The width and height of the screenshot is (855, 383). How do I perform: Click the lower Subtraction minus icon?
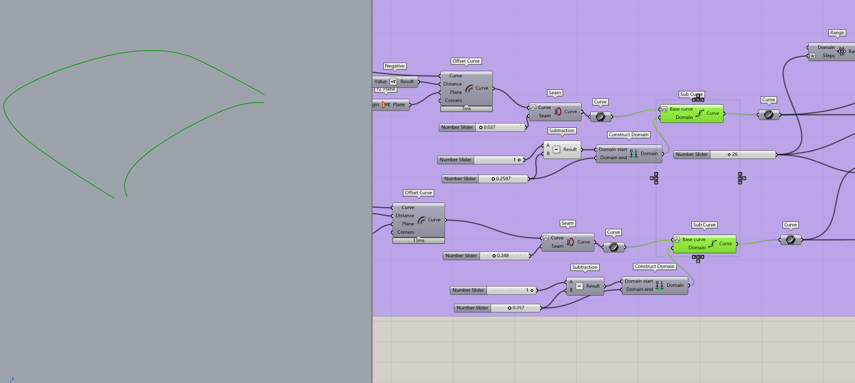(x=579, y=286)
